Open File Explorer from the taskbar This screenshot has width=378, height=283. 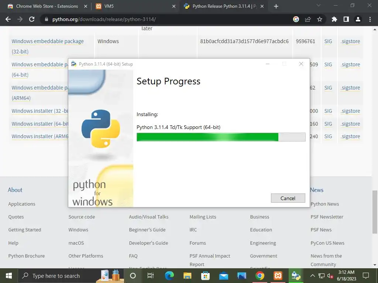click(187, 276)
